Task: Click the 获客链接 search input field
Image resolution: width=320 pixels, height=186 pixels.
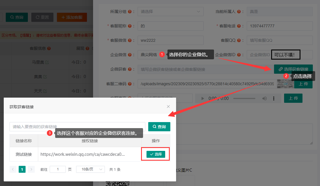Action: pos(77,127)
